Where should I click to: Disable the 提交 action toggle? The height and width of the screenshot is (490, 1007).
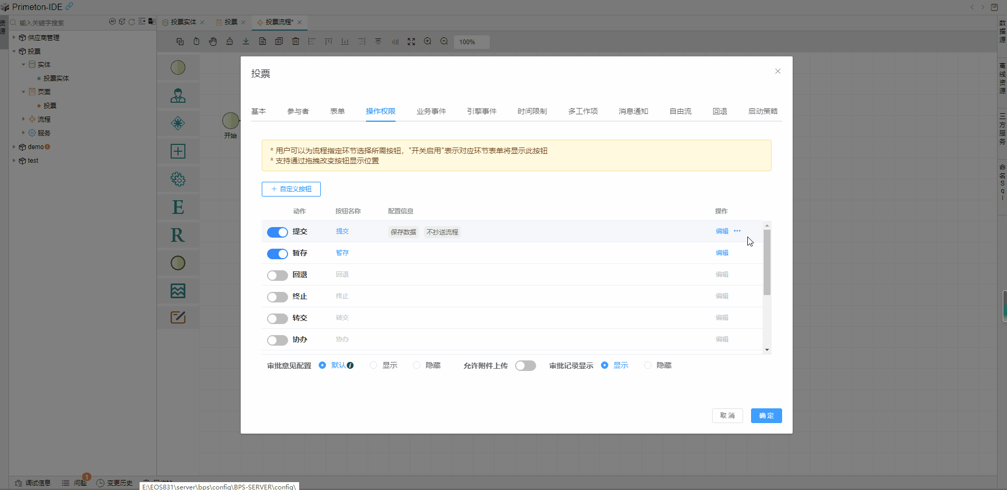tap(277, 232)
